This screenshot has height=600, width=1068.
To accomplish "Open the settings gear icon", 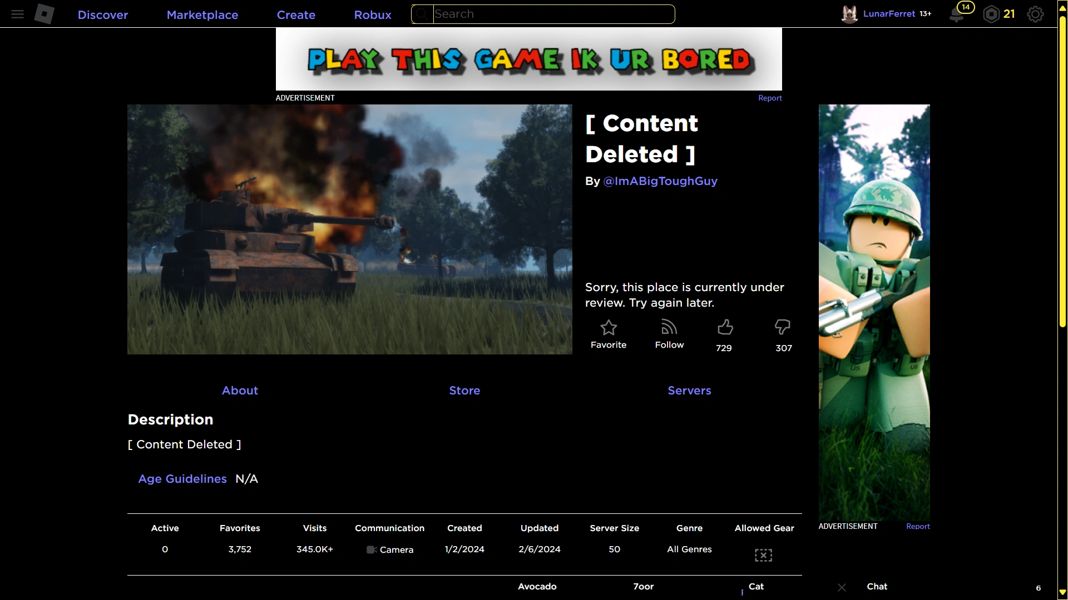I will (x=1035, y=14).
